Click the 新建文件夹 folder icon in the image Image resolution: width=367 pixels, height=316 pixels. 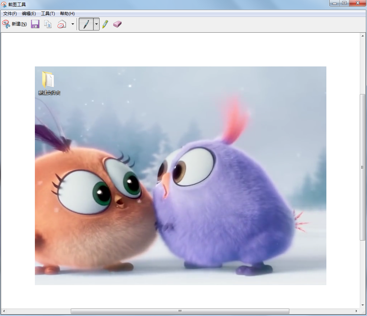pyautogui.click(x=48, y=80)
